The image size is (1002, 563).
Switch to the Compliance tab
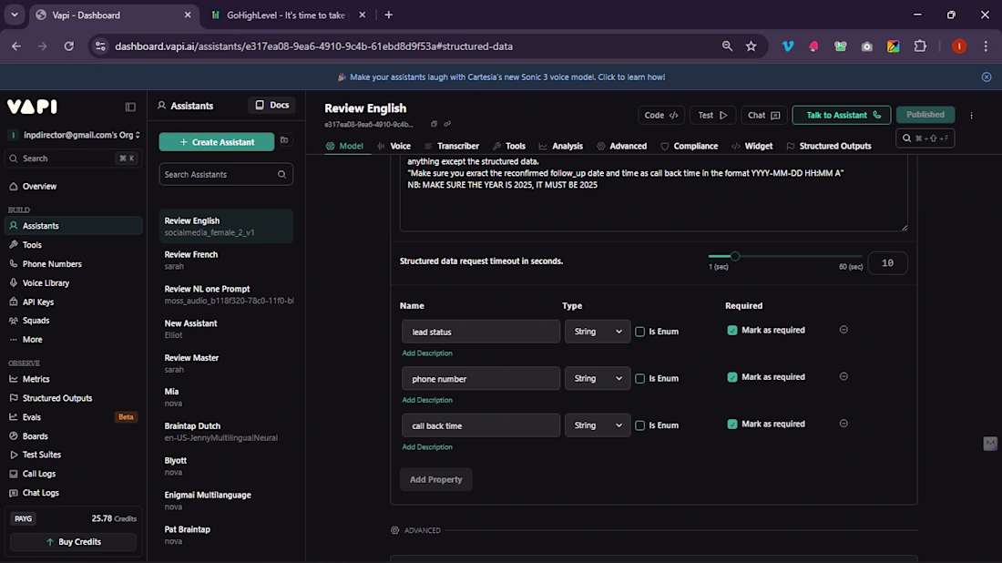689,146
